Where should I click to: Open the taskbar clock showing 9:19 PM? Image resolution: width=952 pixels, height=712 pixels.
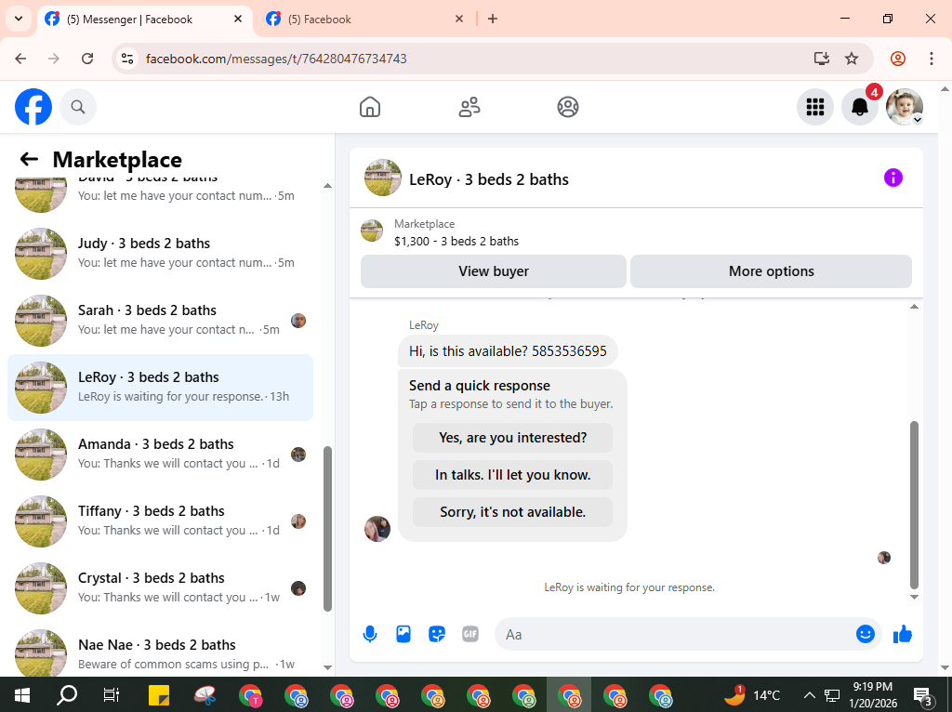[x=872, y=695]
